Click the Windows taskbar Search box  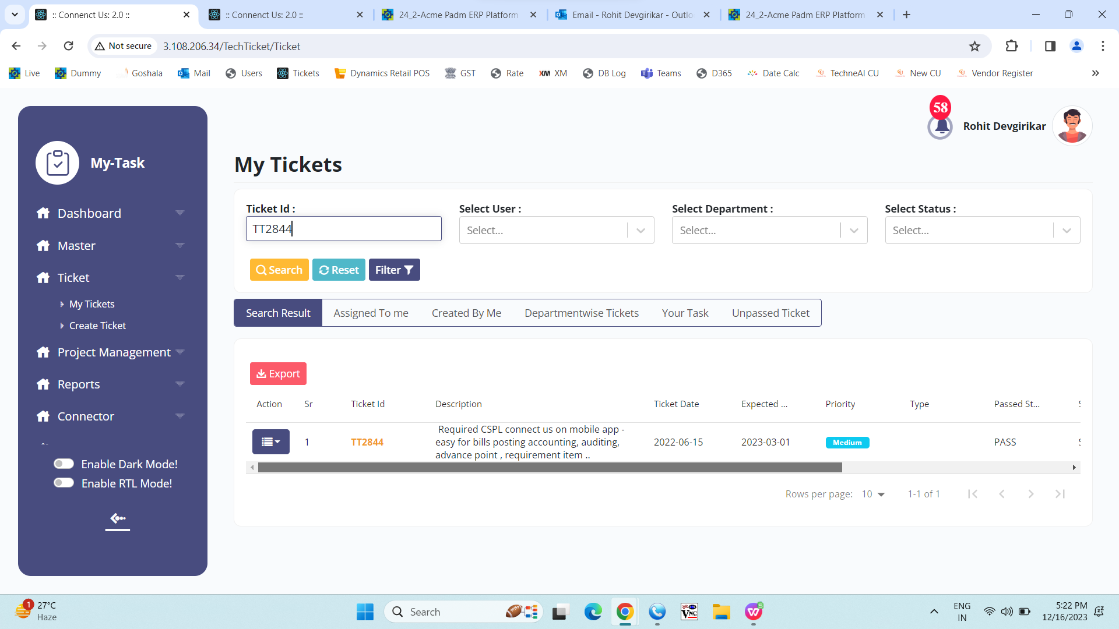[463, 612]
